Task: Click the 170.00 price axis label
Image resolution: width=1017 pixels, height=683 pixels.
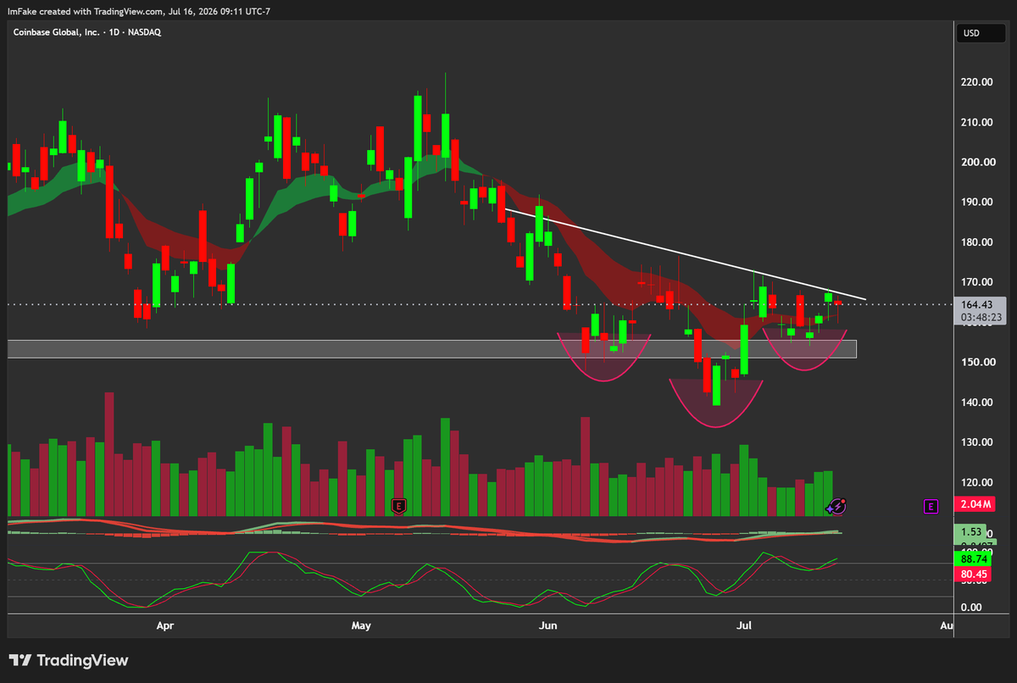Action: [977, 282]
